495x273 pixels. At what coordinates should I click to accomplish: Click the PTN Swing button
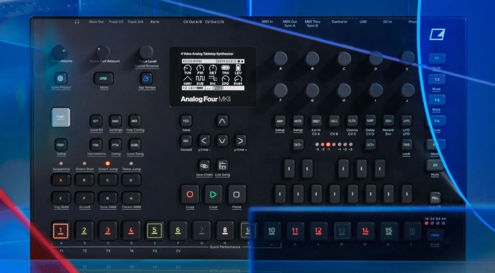[x=115, y=145]
